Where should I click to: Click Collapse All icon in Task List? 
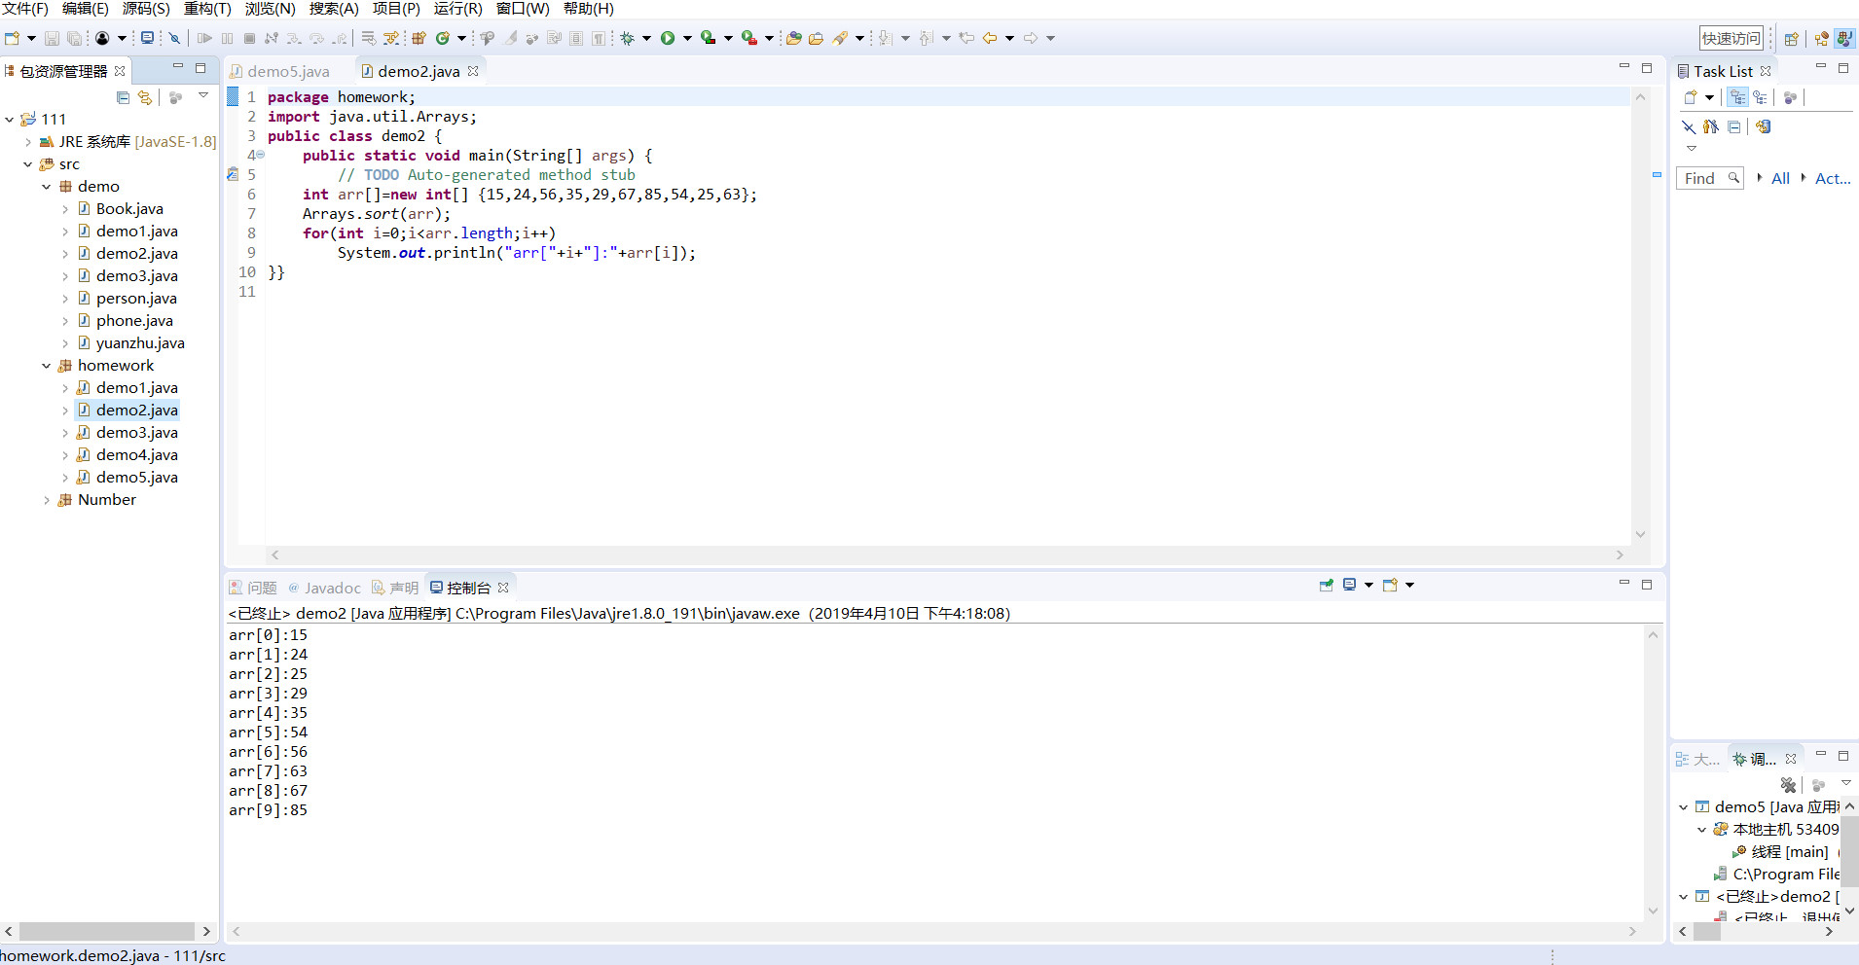click(x=1734, y=126)
